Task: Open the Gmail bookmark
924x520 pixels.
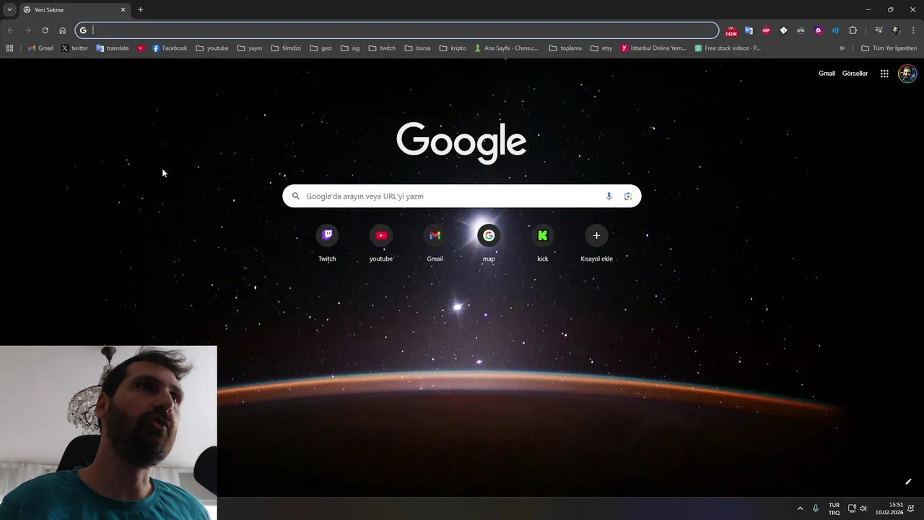Action: click(x=40, y=48)
